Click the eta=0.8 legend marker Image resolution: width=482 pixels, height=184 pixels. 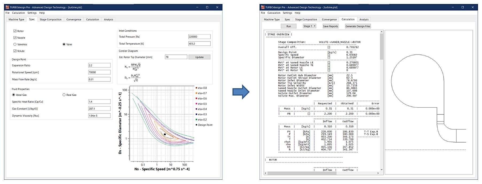(x=196, y=88)
